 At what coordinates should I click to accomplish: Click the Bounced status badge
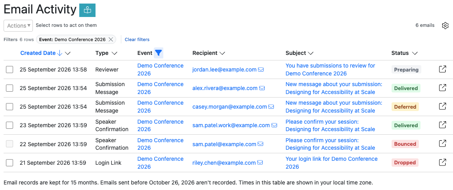click(x=405, y=144)
